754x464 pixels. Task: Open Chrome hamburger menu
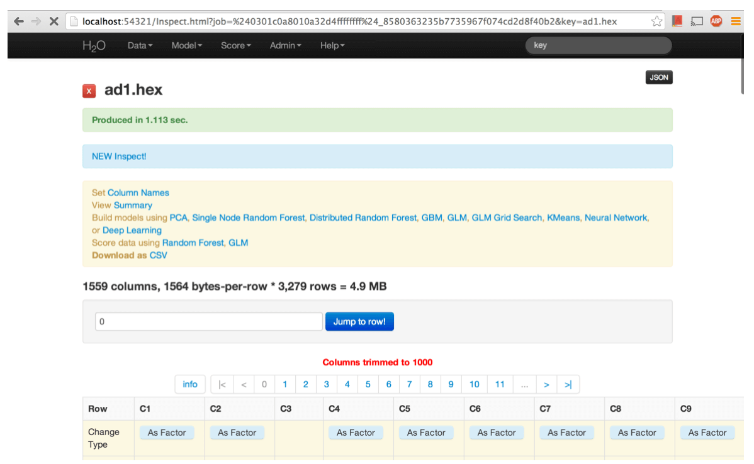coord(735,21)
